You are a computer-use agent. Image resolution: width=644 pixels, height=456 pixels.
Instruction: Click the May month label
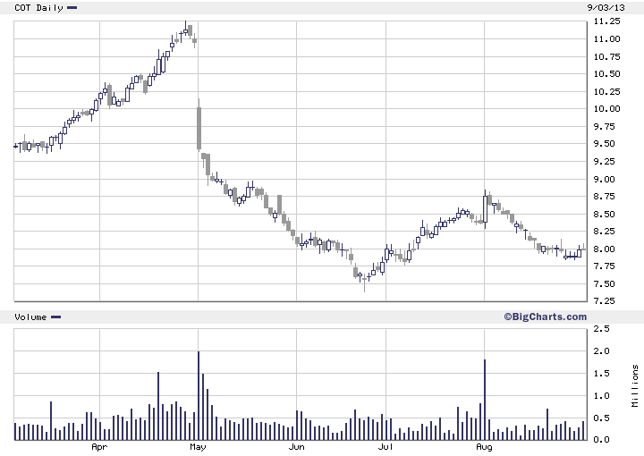tap(198, 447)
